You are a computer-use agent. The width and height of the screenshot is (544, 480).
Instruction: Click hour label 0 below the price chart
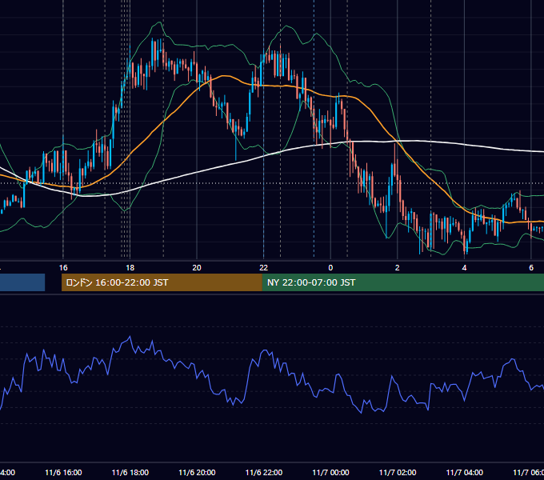[x=330, y=268]
